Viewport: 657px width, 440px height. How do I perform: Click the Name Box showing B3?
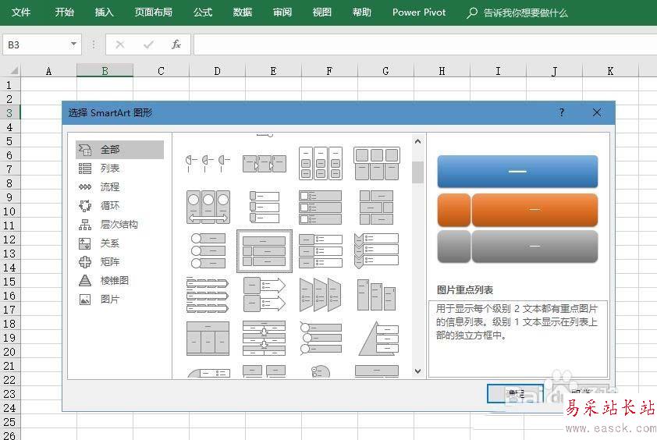[x=35, y=44]
